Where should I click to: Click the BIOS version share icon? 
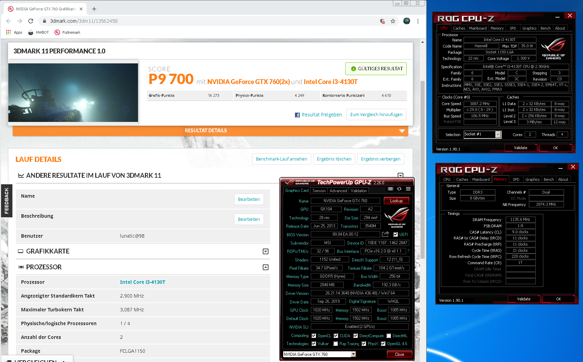385,234
